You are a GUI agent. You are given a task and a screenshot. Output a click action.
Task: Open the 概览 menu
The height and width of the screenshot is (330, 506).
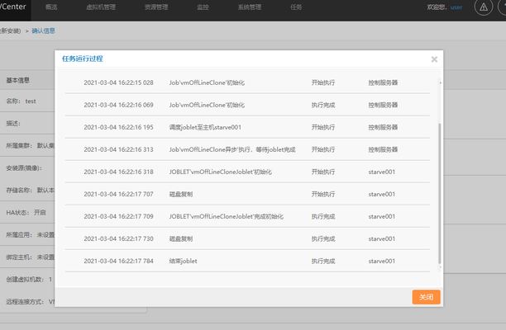[x=51, y=7]
